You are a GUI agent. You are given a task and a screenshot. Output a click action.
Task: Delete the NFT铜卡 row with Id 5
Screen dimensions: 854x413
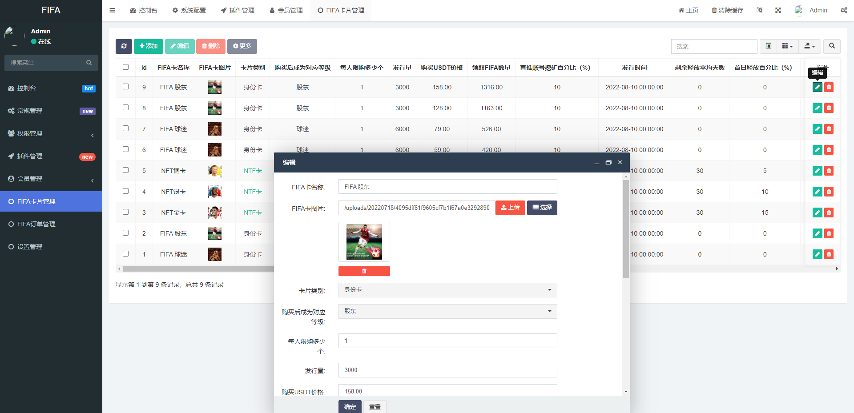829,171
